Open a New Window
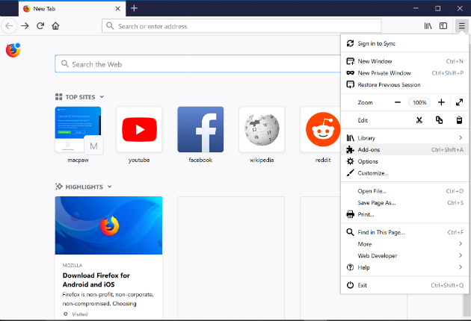471x321 pixels. tap(404, 61)
